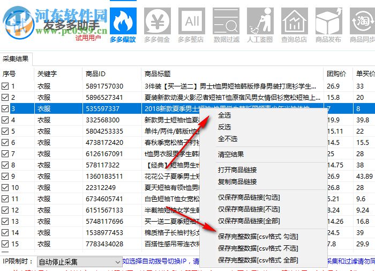The image size is (375, 271).
Task: Open the 数据过滤 filter icon
Action: click(226, 21)
